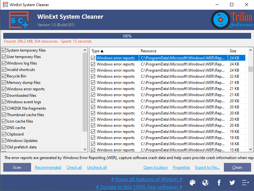Toggle Clipboard checkbox

(4, 134)
